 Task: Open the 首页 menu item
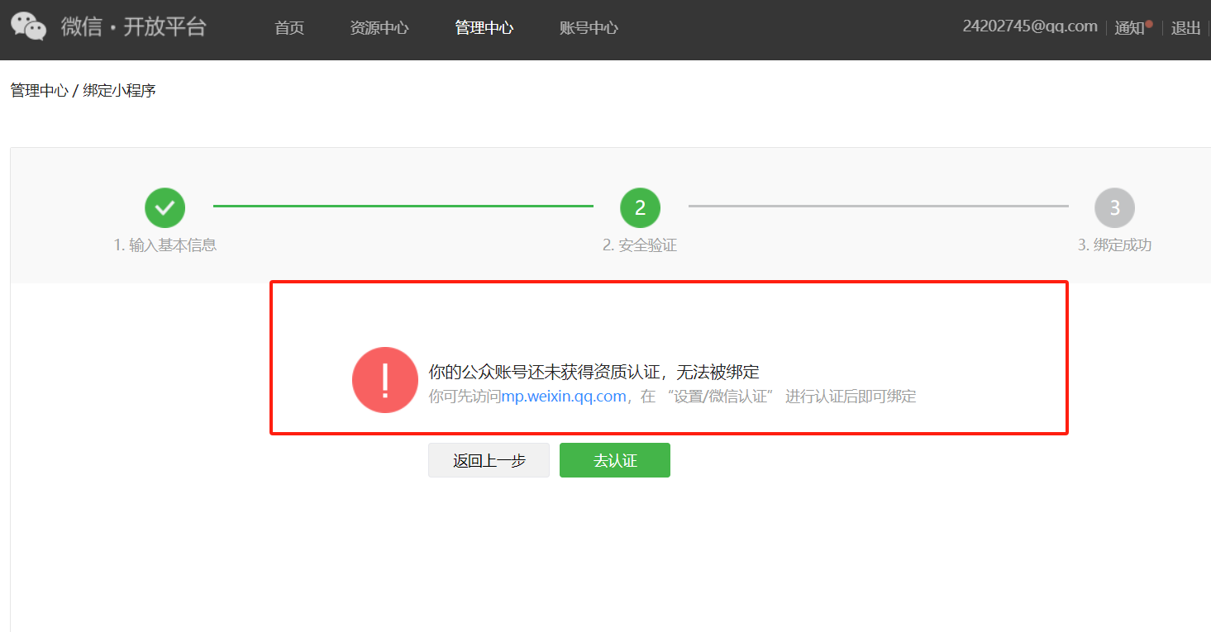coord(289,28)
